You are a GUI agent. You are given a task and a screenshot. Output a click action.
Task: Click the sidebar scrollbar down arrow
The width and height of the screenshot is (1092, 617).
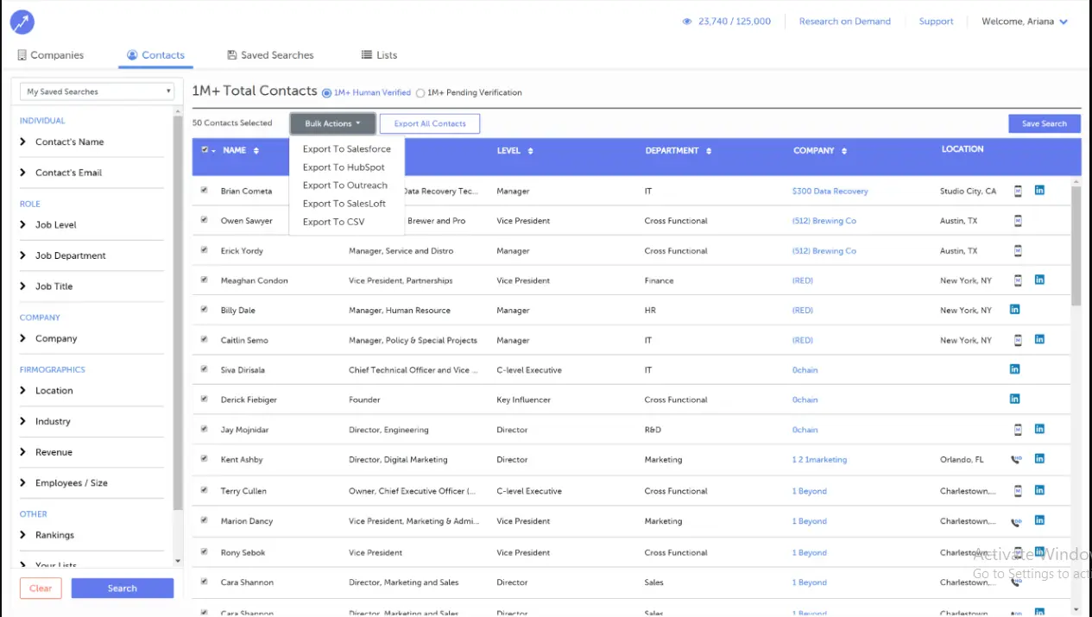178,561
